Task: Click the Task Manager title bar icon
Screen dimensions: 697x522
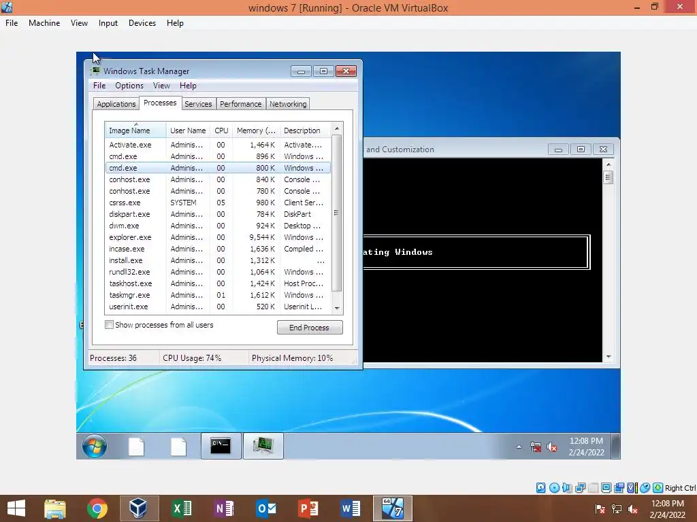Action: click(x=95, y=71)
